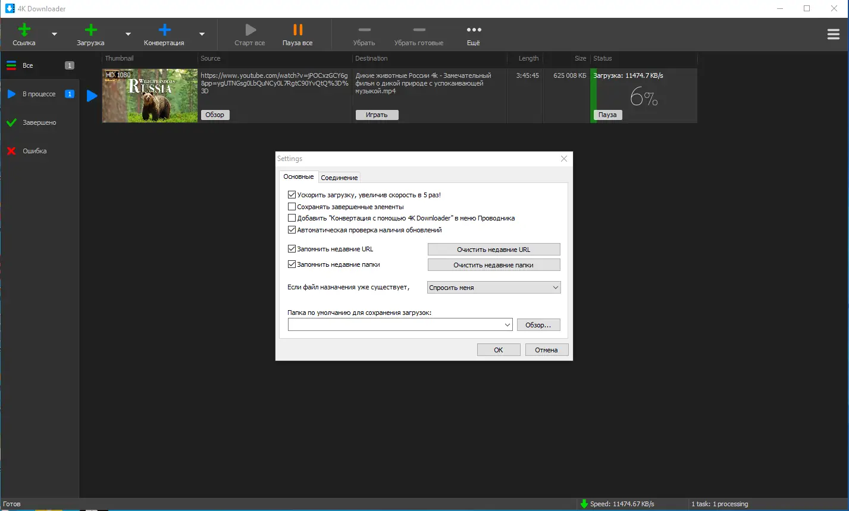
Task: Click the Загрузка: 11474.7 KB/s status text
Action: click(628, 75)
